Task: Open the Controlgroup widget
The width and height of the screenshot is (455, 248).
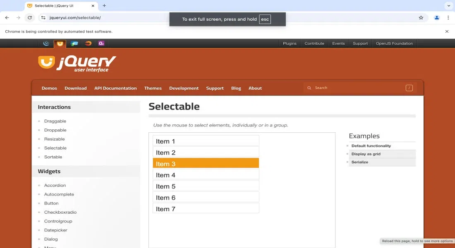Action: (x=58, y=221)
